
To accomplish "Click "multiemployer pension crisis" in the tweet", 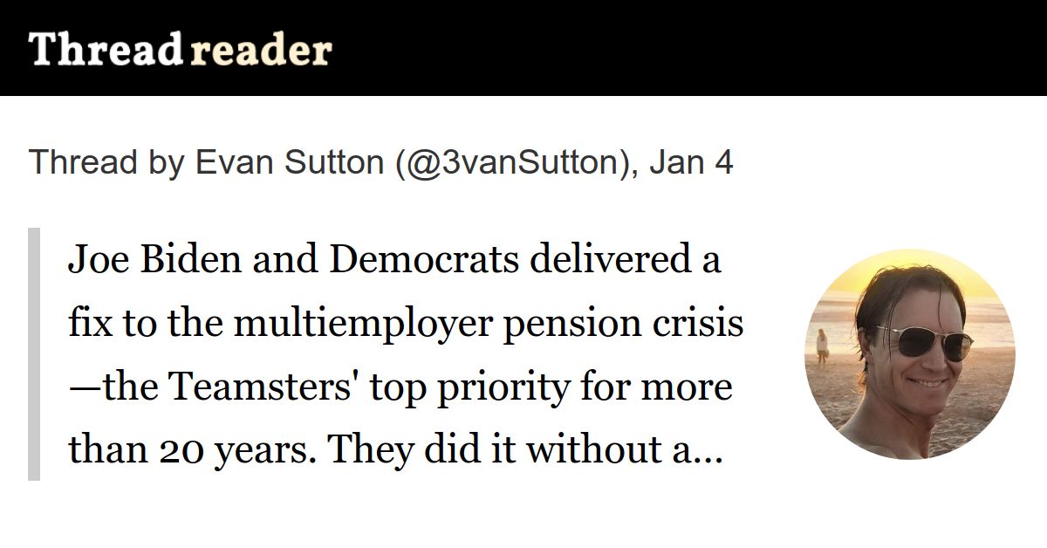I will [x=489, y=324].
